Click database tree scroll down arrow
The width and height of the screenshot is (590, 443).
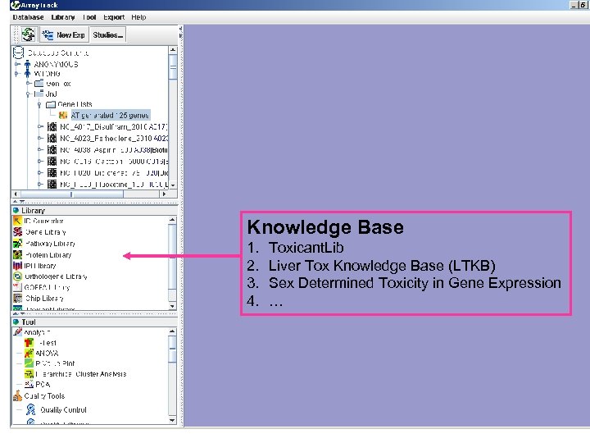[x=173, y=185]
